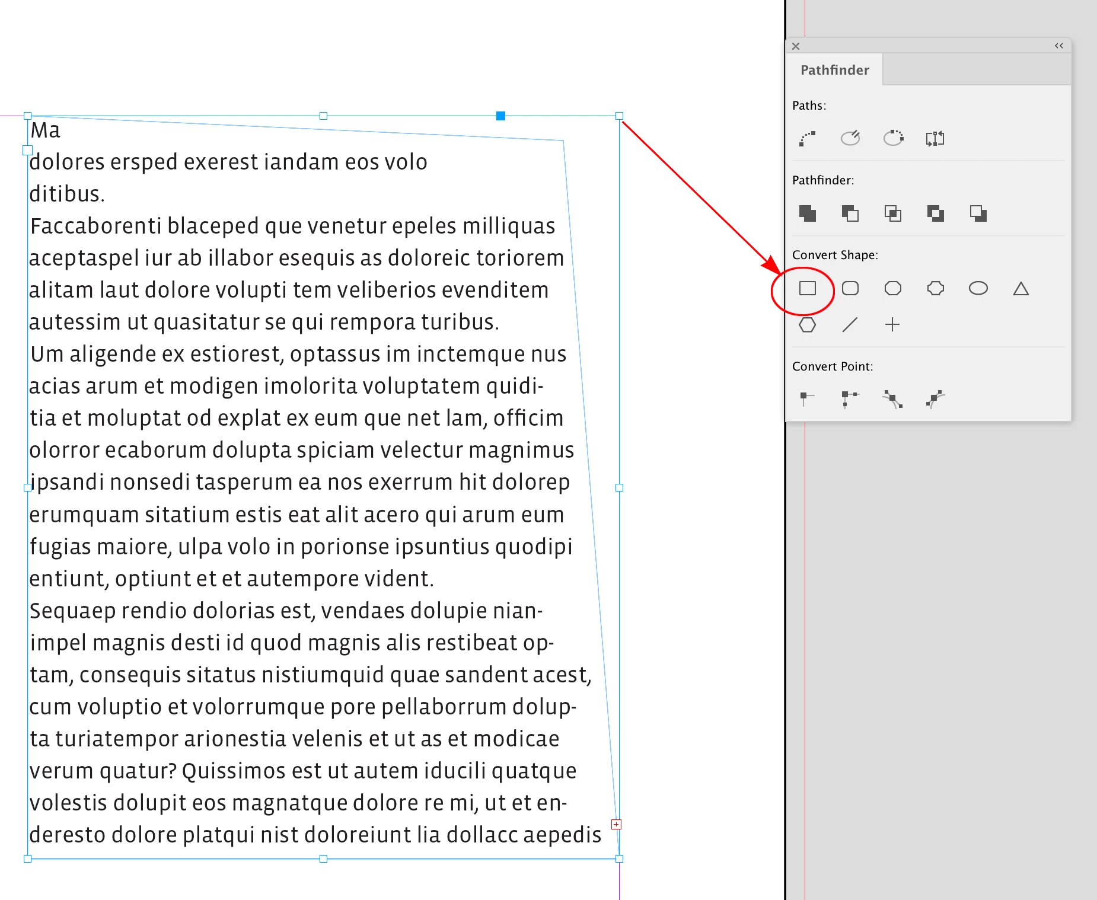Convert shape to orthogonal line
The width and height of the screenshot is (1097, 900).
[892, 325]
